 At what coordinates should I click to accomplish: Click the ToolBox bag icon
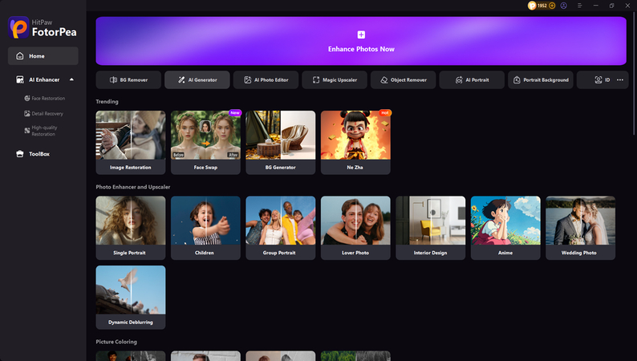point(19,154)
